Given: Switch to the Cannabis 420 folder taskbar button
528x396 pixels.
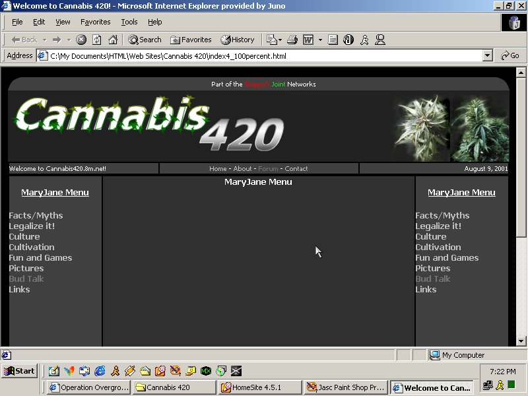Looking at the screenshot, I should pos(174,387).
